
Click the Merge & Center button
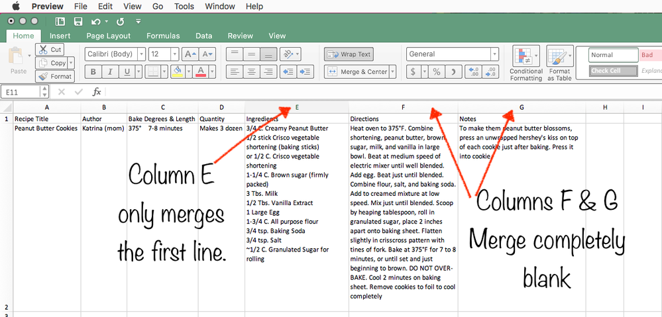(357, 71)
